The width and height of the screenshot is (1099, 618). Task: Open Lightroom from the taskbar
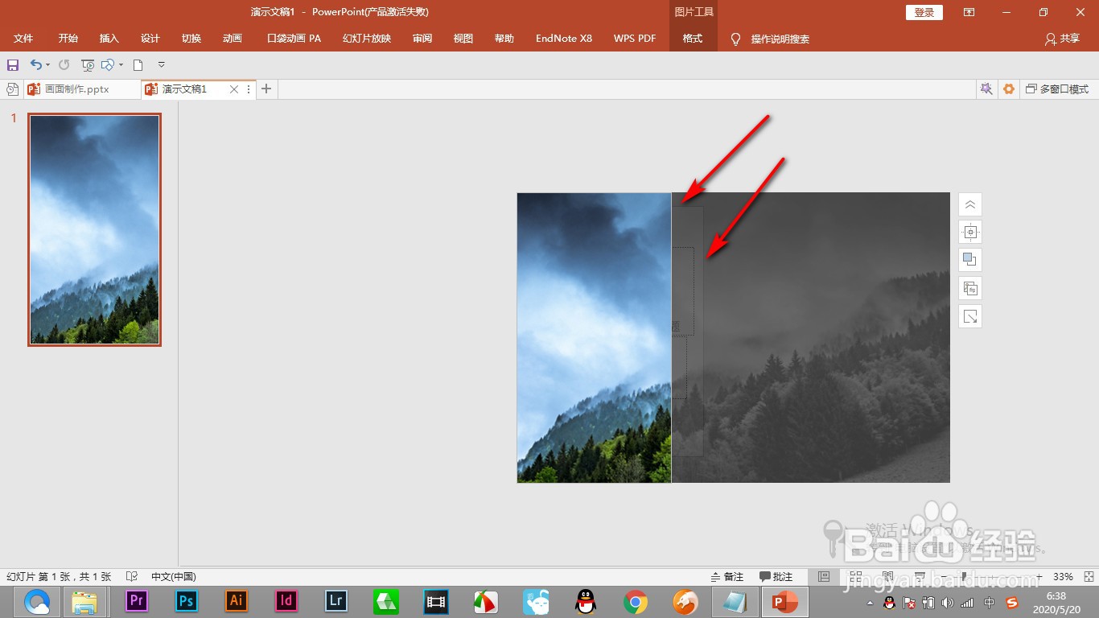(x=335, y=601)
